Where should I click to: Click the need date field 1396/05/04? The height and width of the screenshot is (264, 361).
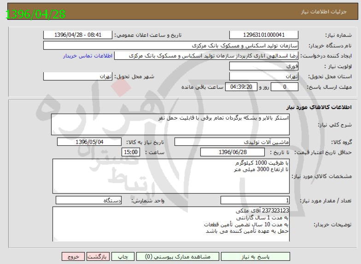pyautogui.click(x=89, y=142)
